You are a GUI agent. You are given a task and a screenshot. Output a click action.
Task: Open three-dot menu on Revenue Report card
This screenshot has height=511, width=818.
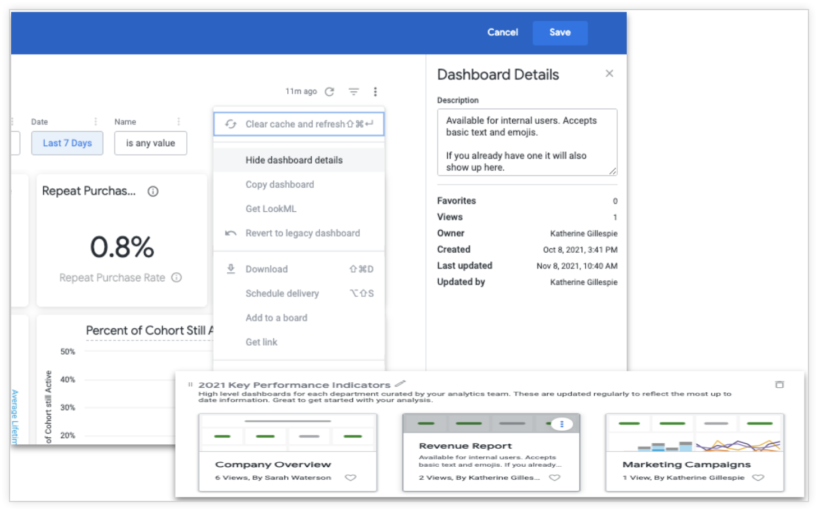(562, 424)
